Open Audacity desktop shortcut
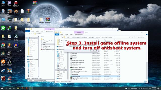This screenshot has width=161, height=90. coord(16,45)
